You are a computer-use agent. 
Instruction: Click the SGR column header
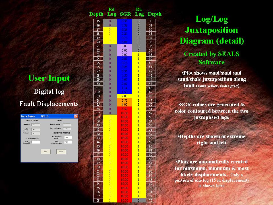click(125, 14)
